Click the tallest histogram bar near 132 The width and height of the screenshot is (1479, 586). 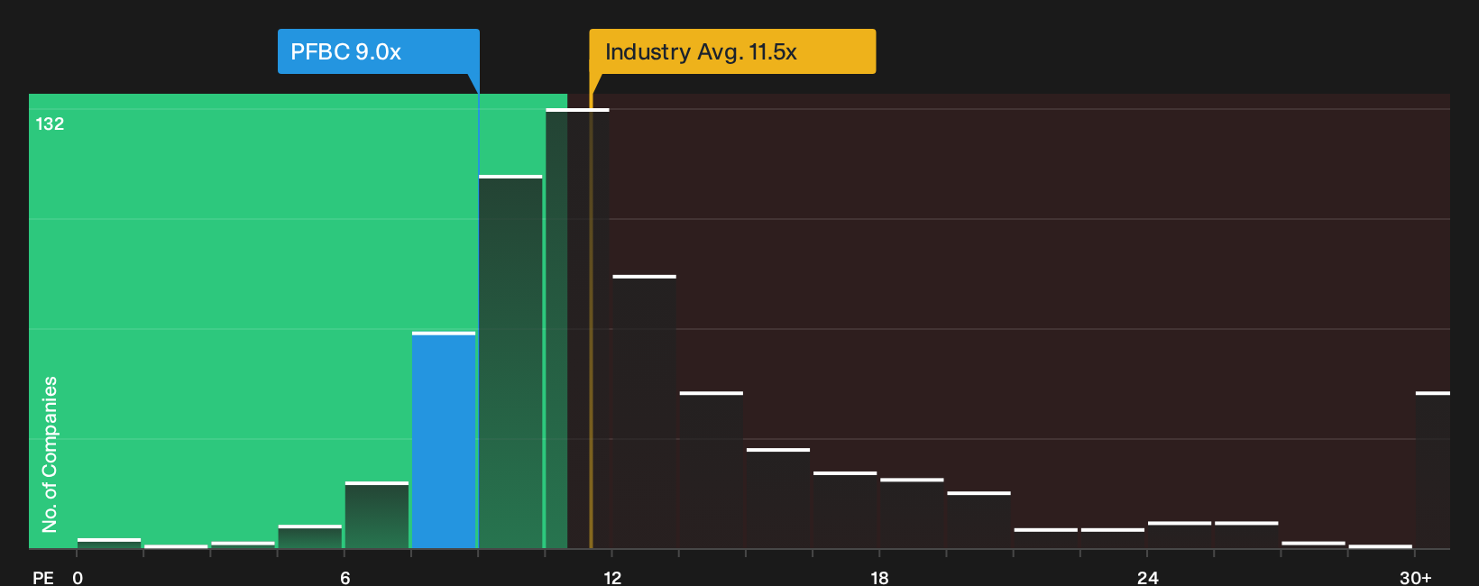tap(577, 328)
